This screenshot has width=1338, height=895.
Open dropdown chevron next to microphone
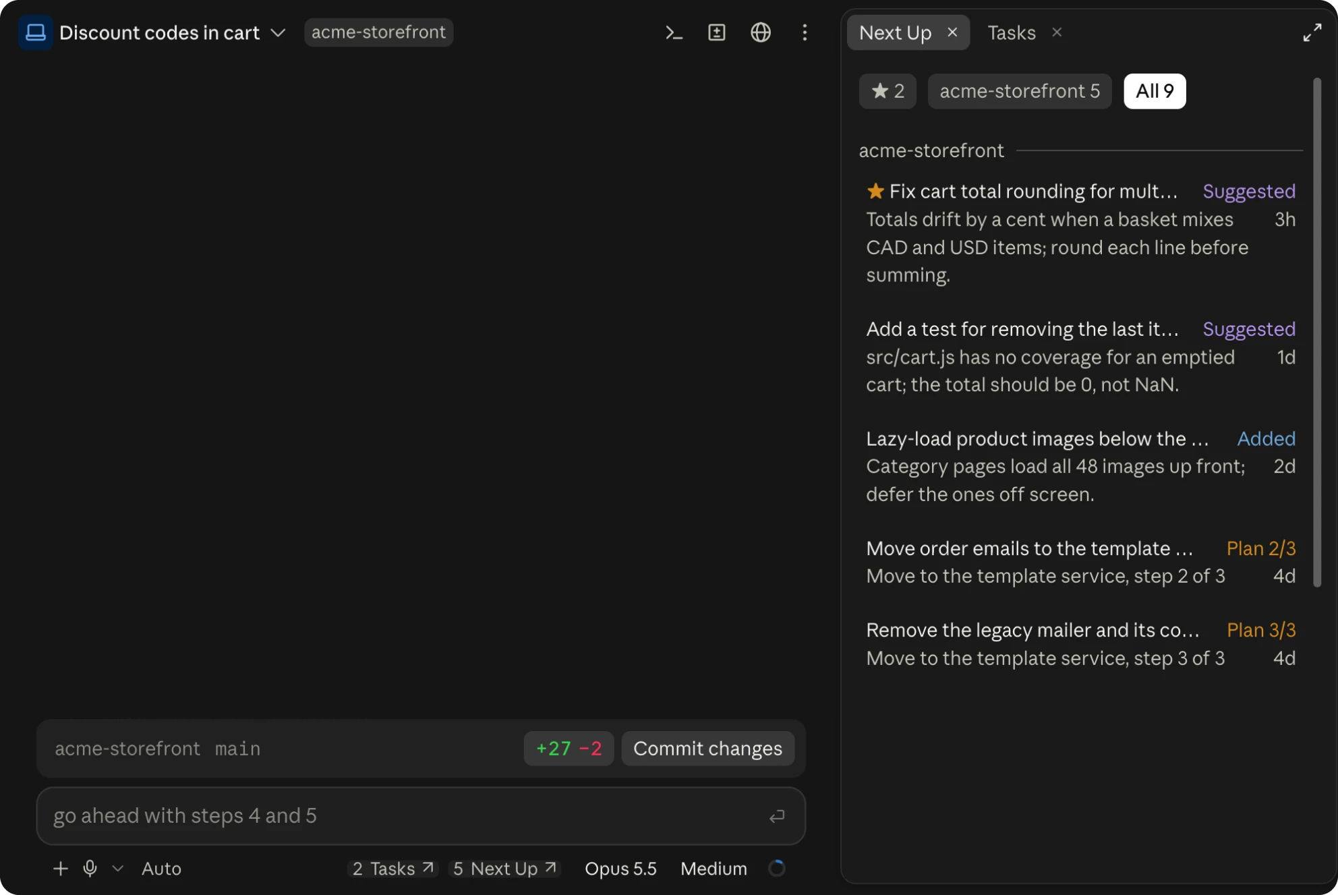tap(118, 869)
